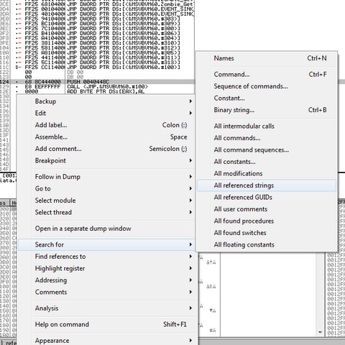Expand arrow next to Breakpoint
The image size is (345, 345).
pos(190,160)
